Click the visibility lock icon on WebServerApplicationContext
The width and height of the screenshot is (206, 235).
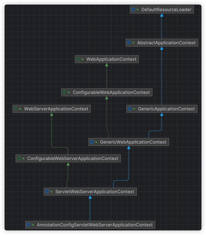[20, 109]
